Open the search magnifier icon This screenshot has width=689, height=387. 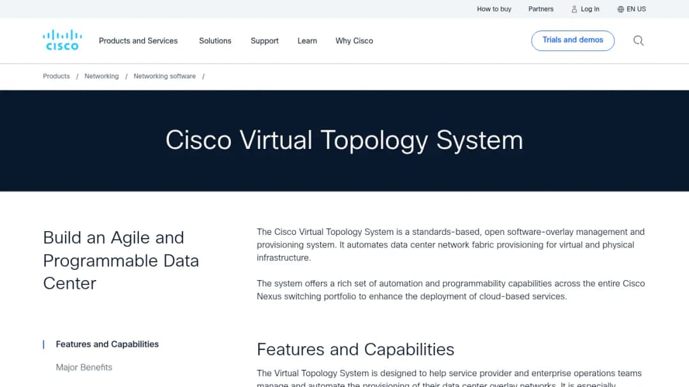[639, 41]
